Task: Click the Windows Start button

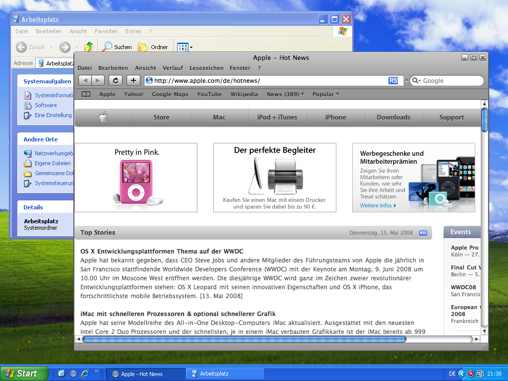Action: [x=24, y=374]
